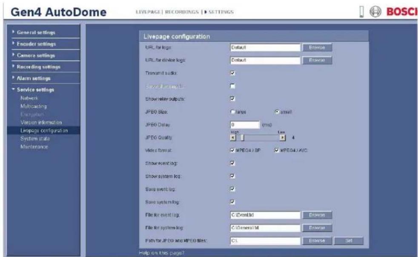This screenshot has width=418, height=257.
Task: Click inside the File for system log field
Action: tap(265, 228)
